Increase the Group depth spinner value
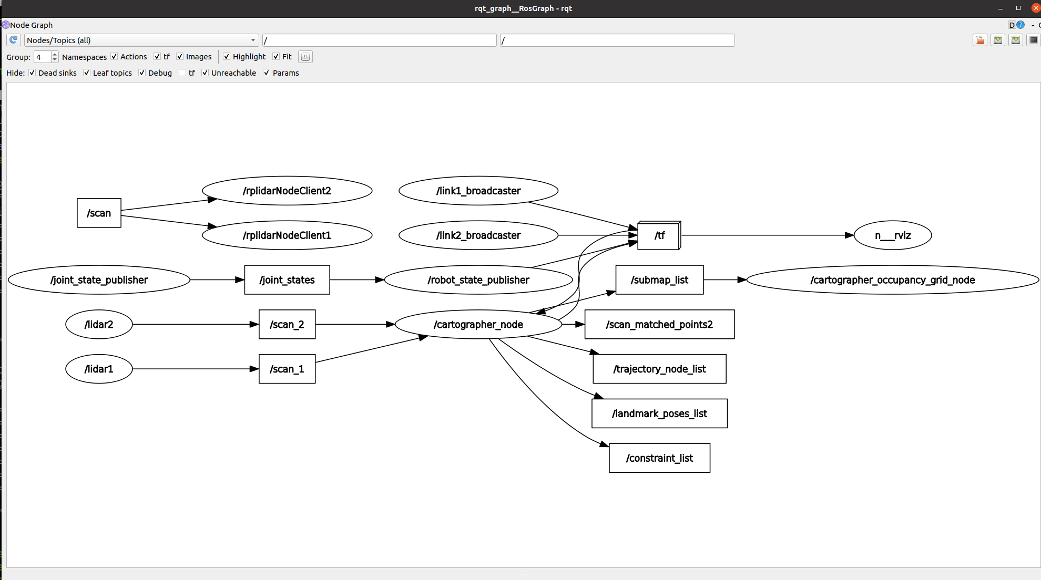Image resolution: width=1041 pixels, height=580 pixels. [55, 54]
